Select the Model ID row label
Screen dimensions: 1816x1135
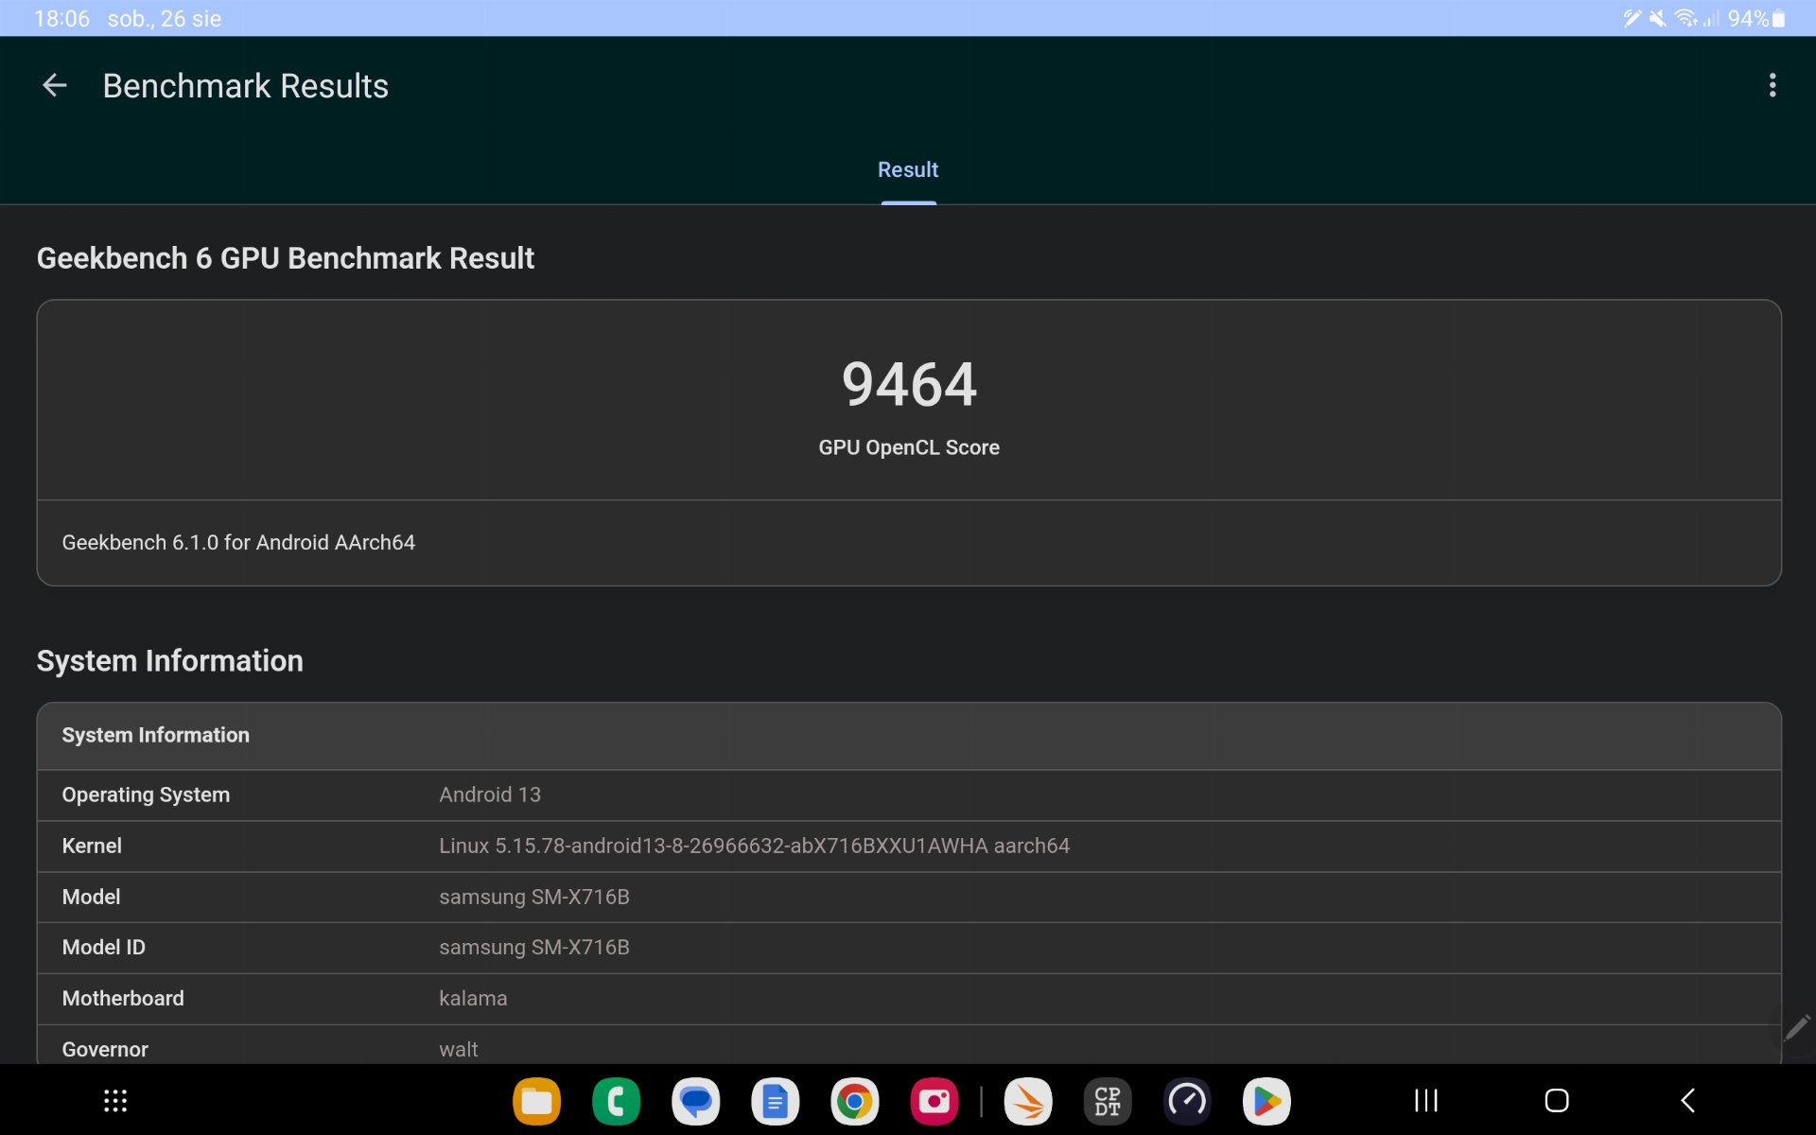(x=104, y=948)
